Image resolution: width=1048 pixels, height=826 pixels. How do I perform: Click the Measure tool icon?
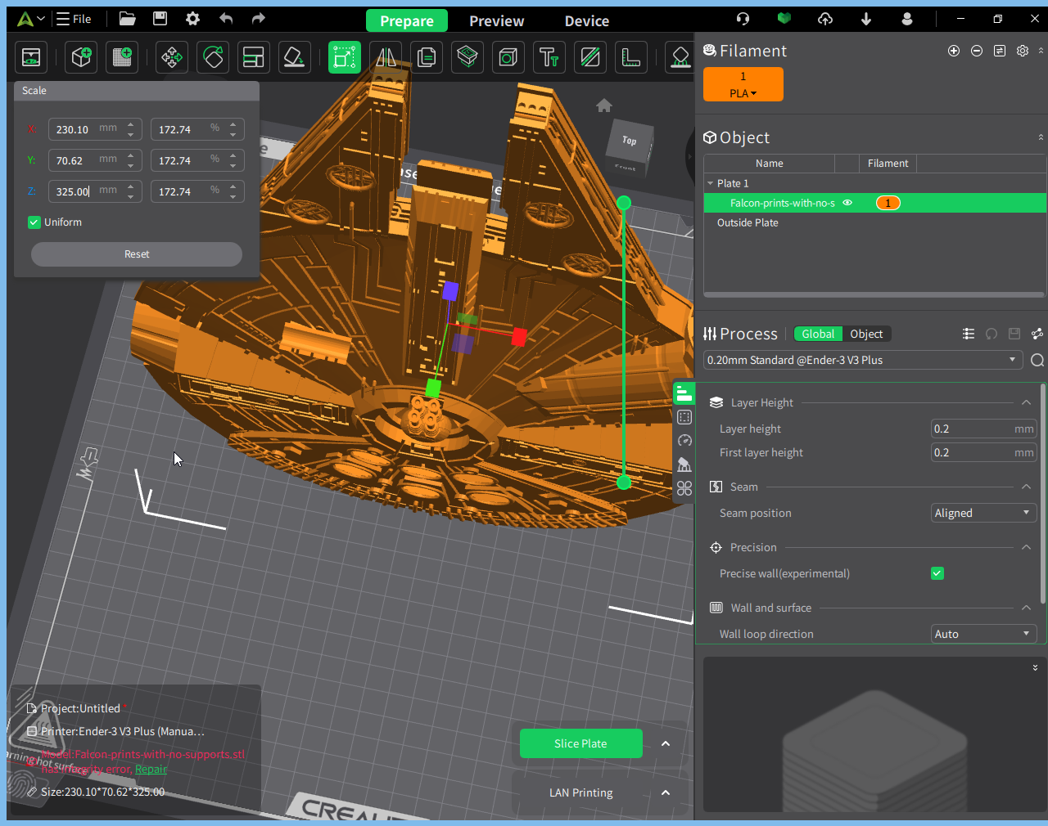pyautogui.click(x=630, y=57)
